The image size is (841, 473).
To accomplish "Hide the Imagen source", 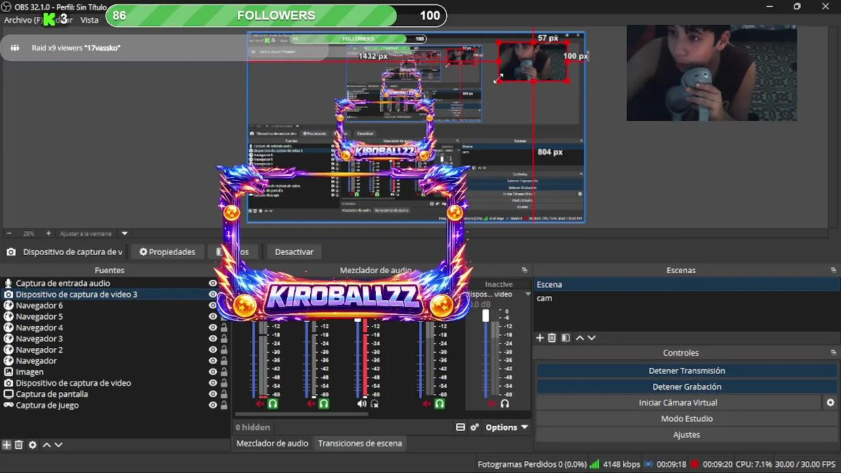I will point(213,372).
